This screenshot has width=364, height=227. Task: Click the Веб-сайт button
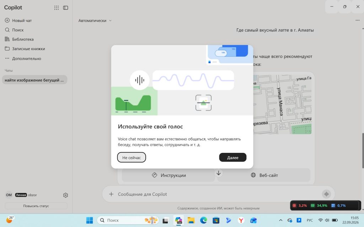pyautogui.click(x=264, y=175)
